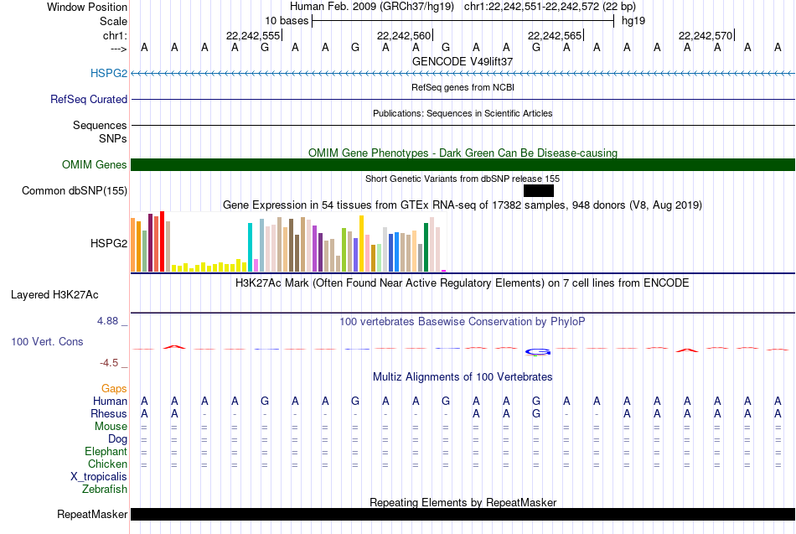This screenshot has height=534, width=796.
Task: Click the Rhesus G base in alignment
Action: coord(536,414)
